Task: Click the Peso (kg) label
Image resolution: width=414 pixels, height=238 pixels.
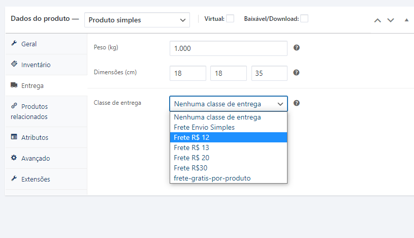Action: click(x=106, y=47)
